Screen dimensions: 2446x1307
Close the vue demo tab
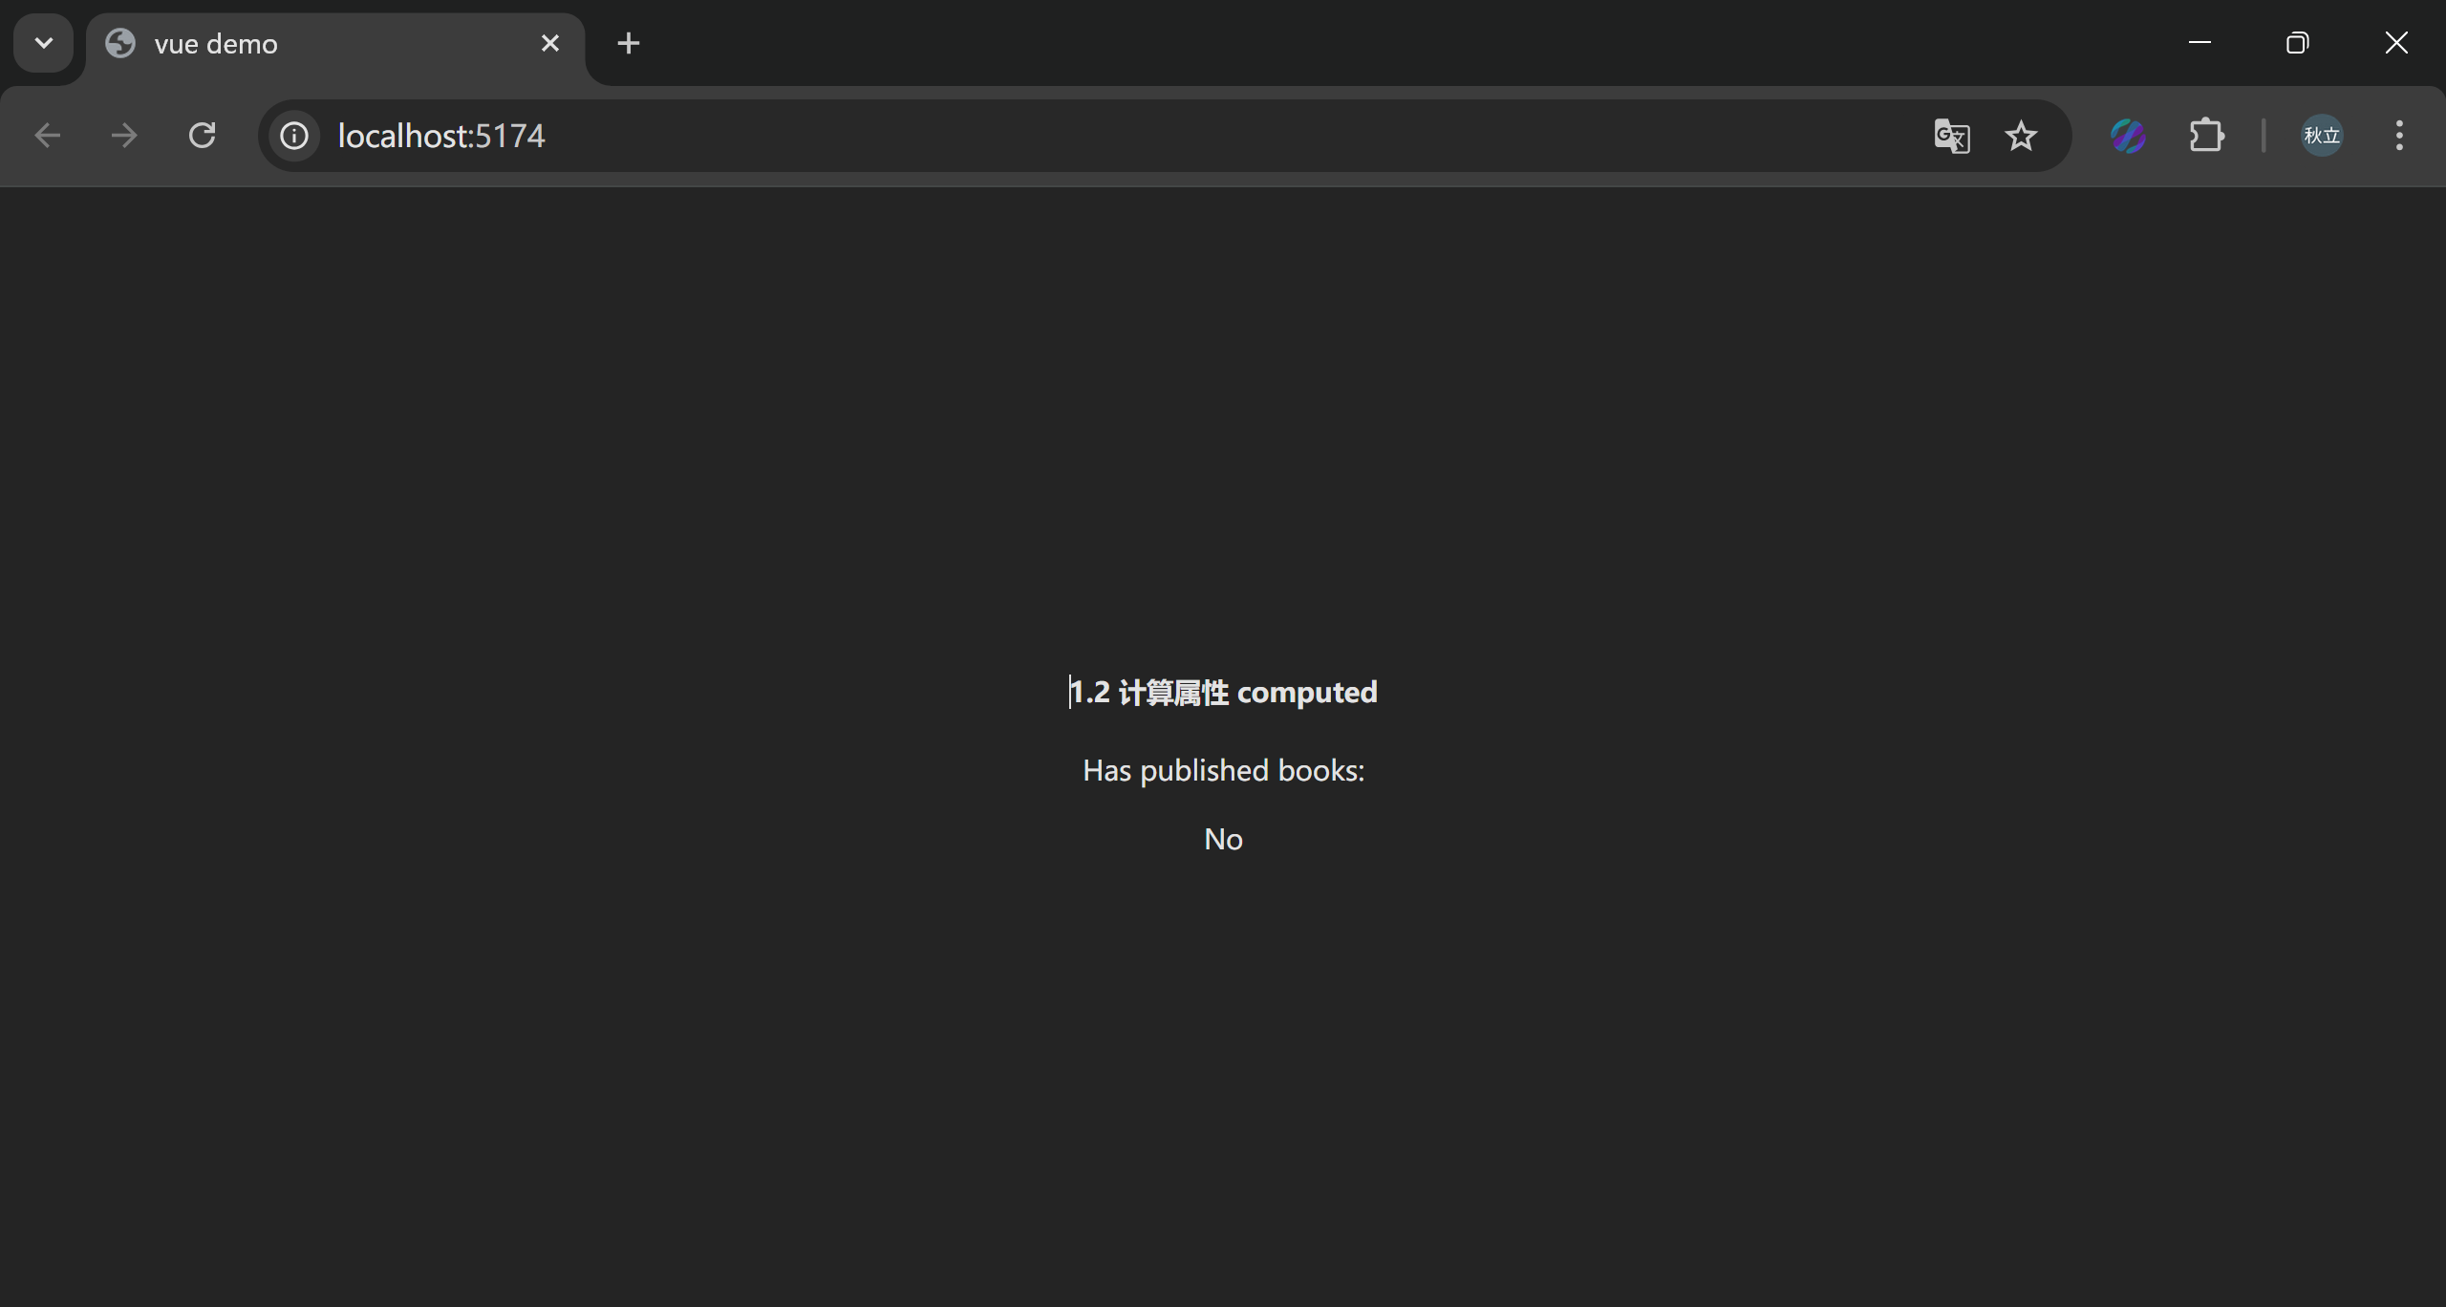point(549,43)
